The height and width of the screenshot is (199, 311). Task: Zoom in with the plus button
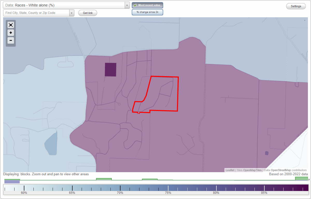coord(11,33)
